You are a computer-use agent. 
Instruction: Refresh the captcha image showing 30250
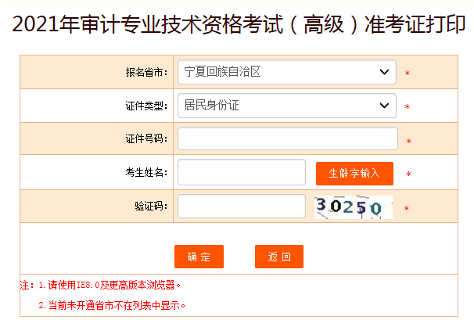(x=353, y=207)
